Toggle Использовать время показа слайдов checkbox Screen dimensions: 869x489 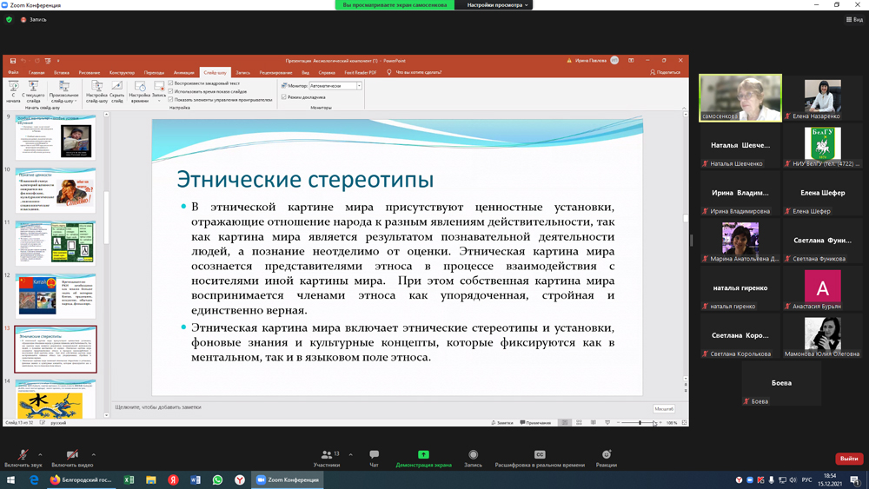click(171, 91)
